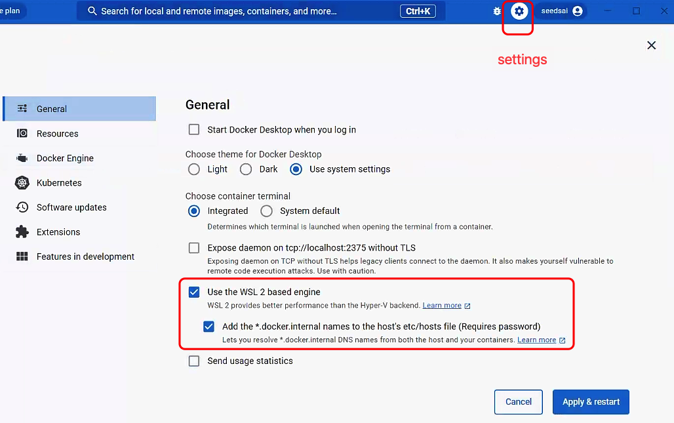Open Software updates settings

click(79, 207)
